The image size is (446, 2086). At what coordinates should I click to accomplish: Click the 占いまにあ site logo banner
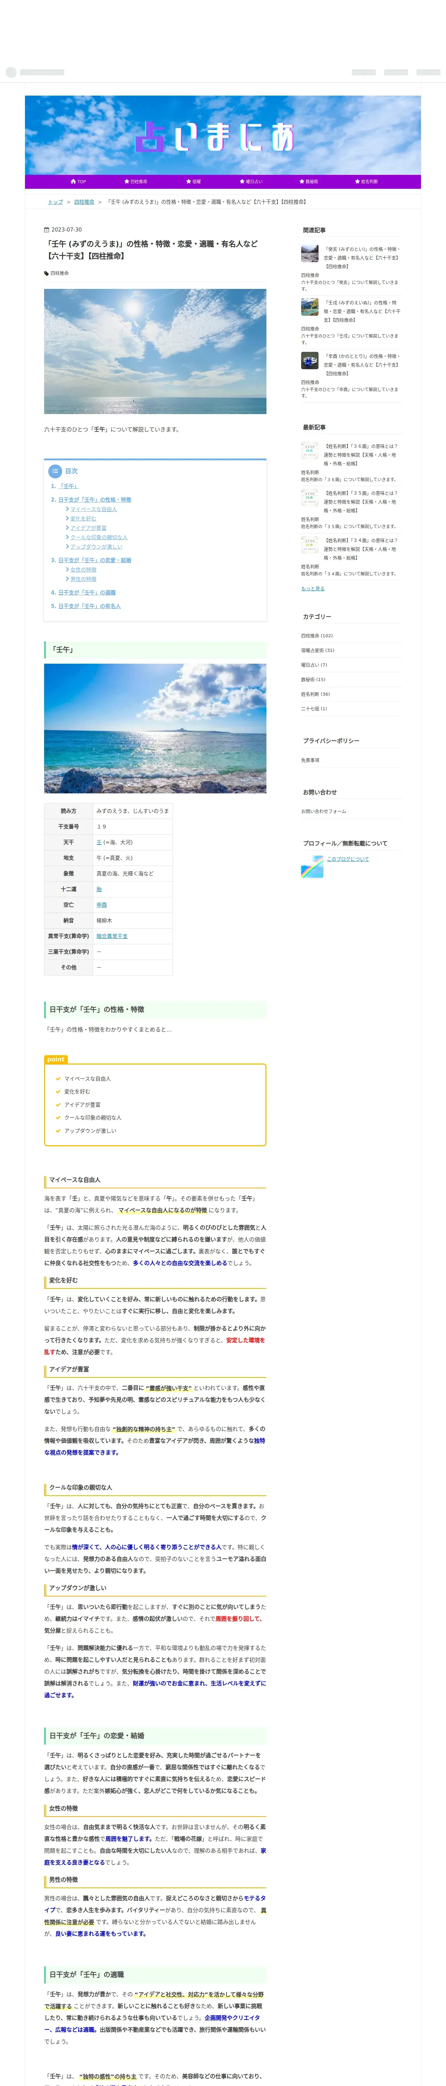(x=223, y=136)
